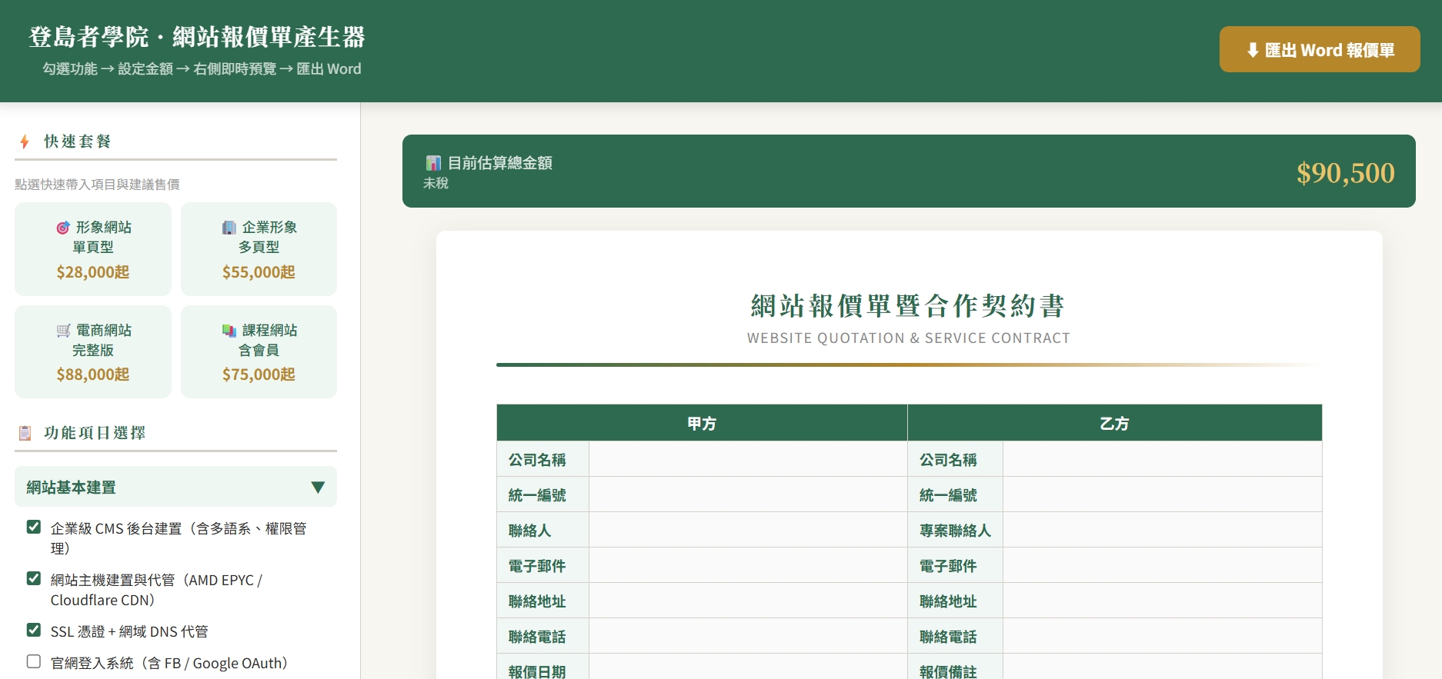1442x679 pixels.
Task: Click the 登島者學院．網站報價單產生器 page title
Action: [197, 37]
